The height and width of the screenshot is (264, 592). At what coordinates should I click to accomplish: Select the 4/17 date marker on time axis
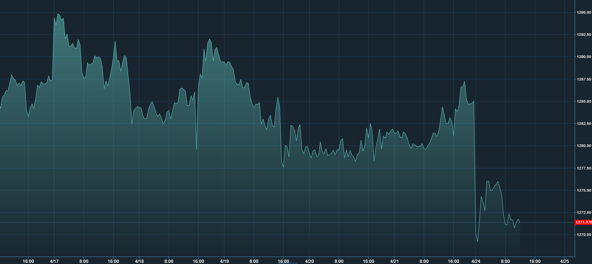click(54, 261)
